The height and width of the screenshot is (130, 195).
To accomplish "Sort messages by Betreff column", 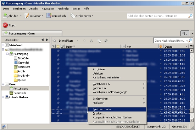I will [93, 47].
